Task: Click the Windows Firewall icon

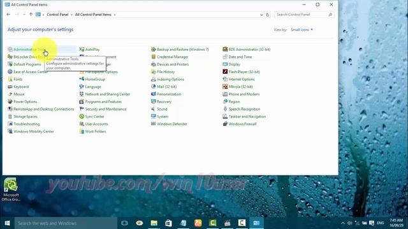Action: [225, 124]
